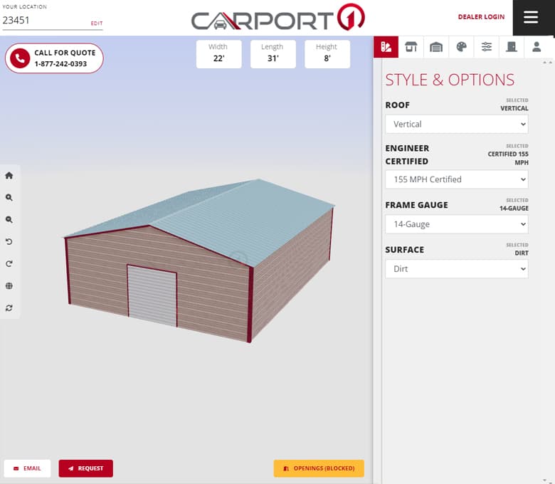Click the Dealer Login link

(x=481, y=17)
